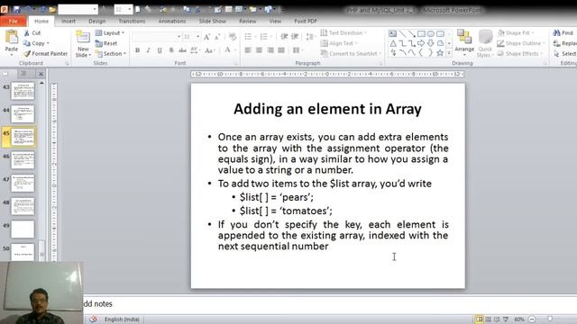Switch to the Slide Show tab
The height and width of the screenshot is (324, 577).
(x=213, y=22)
